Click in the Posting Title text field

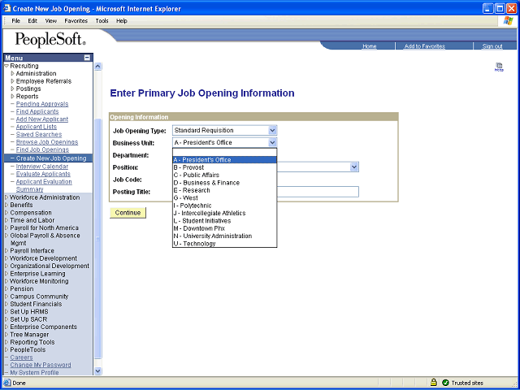click(x=266, y=192)
